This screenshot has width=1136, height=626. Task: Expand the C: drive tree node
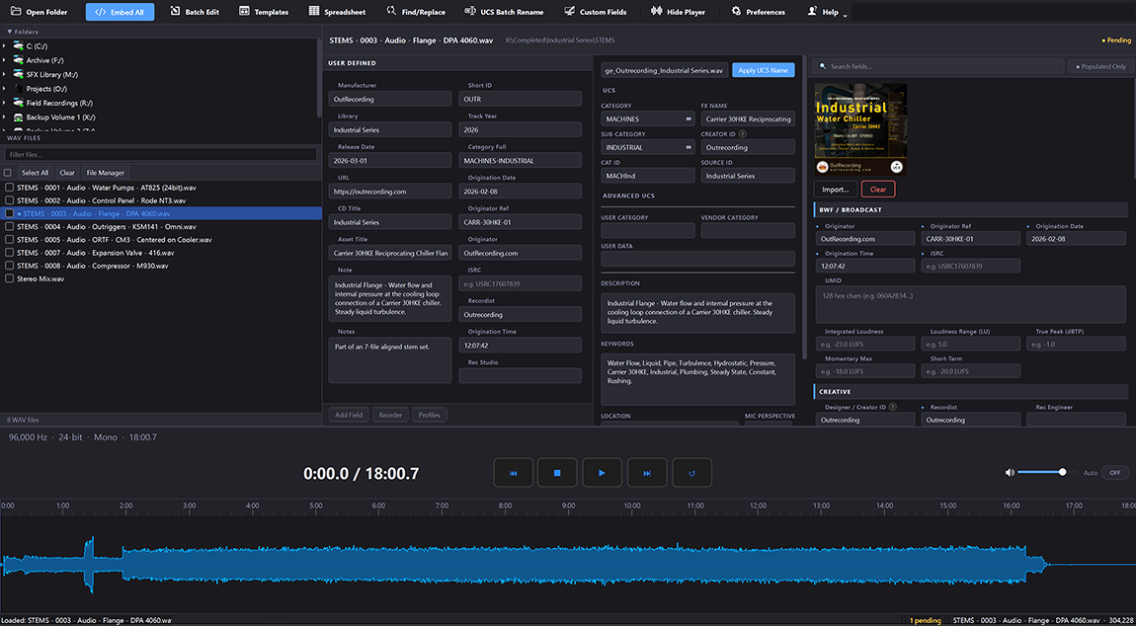4,46
